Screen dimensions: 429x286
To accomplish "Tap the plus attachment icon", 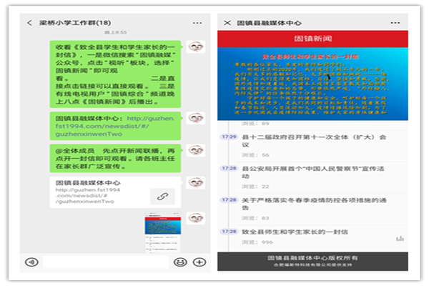I will [x=199, y=262].
